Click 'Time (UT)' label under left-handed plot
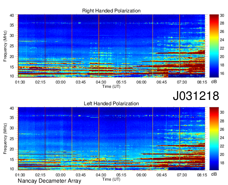Screen dimensions: 228x185 pyautogui.click(x=111, y=179)
